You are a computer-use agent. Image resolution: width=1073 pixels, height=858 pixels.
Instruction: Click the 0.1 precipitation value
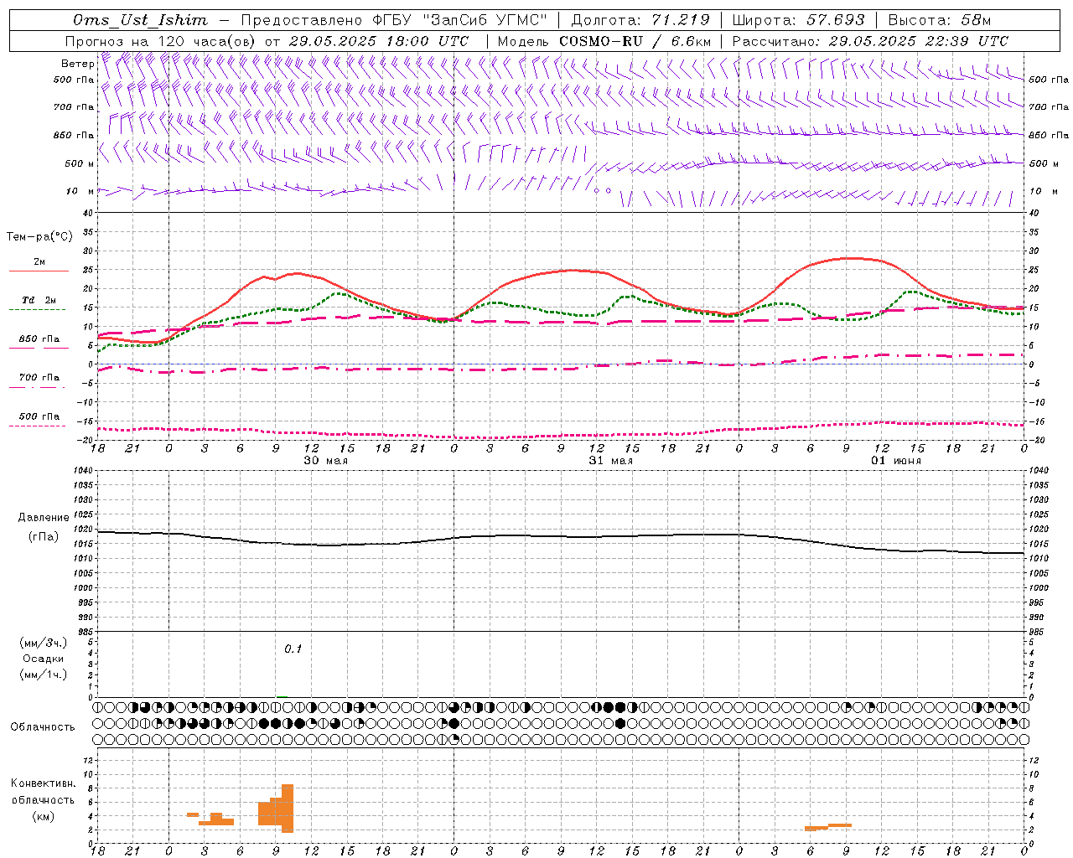tap(293, 649)
